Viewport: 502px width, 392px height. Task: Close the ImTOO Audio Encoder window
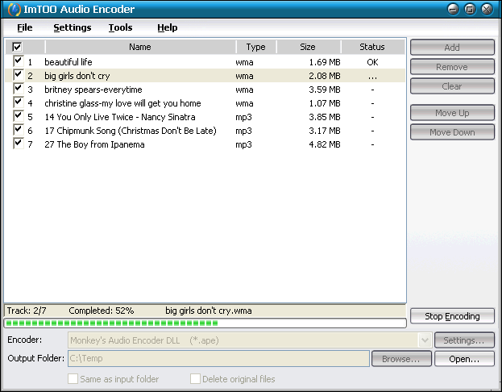[487, 10]
